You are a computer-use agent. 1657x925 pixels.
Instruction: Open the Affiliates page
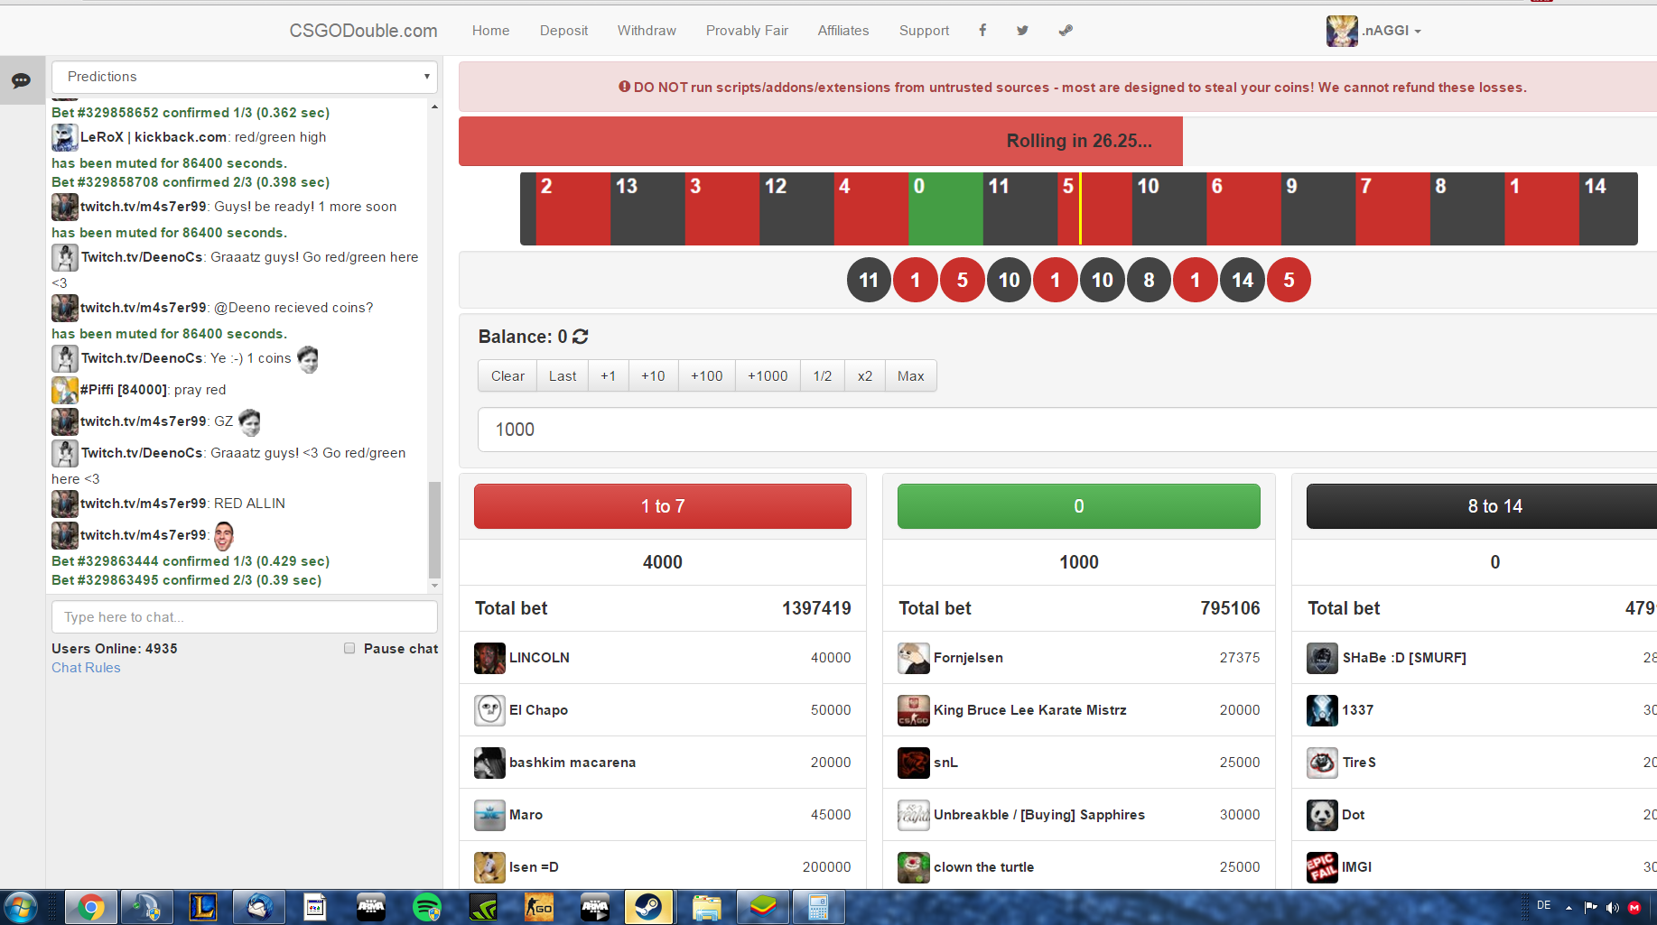pos(843,31)
